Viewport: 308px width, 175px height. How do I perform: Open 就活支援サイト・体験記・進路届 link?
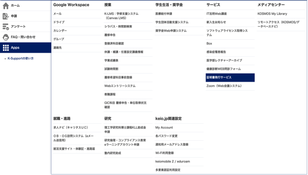click(x=74, y=149)
